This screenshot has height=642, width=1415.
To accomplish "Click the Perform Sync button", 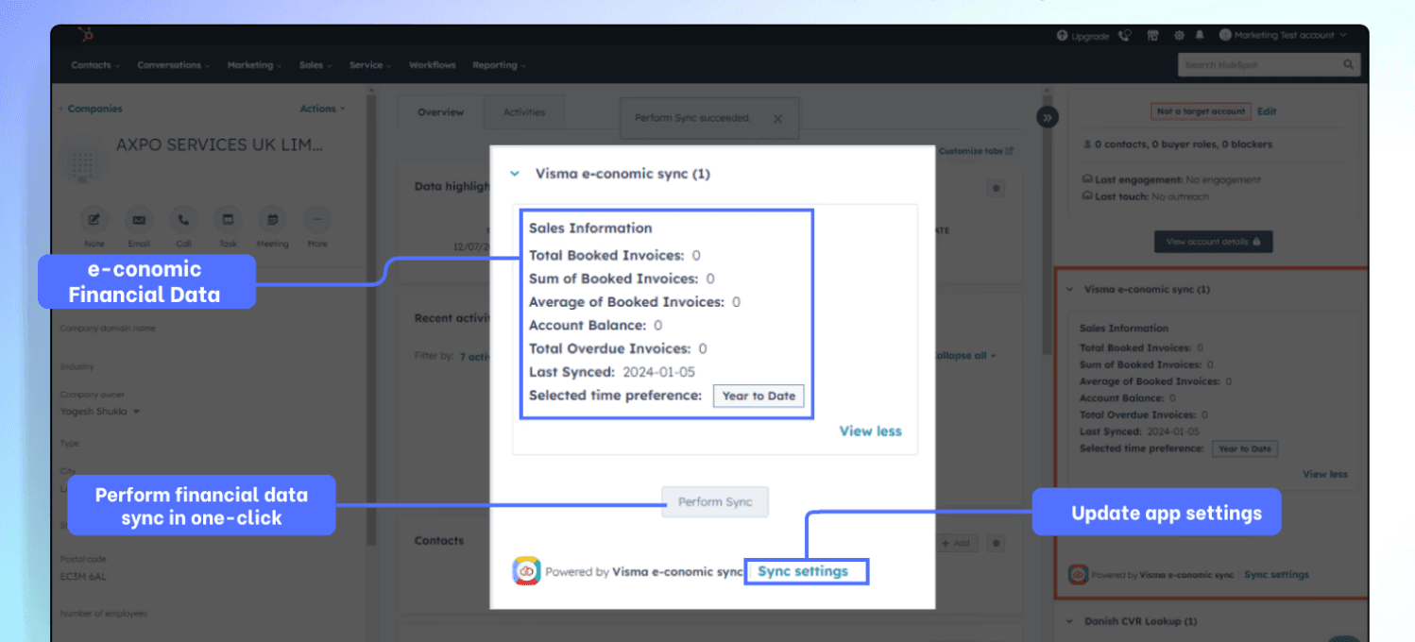I will (x=715, y=501).
